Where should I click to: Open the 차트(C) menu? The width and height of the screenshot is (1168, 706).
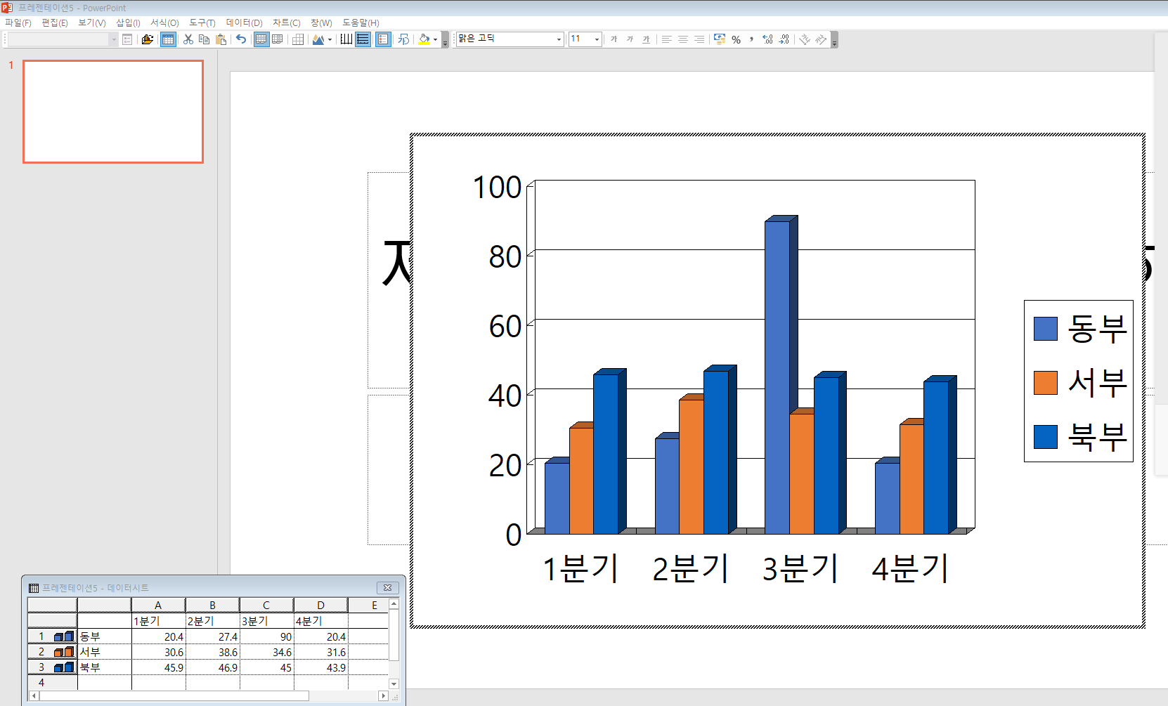tap(286, 22)
